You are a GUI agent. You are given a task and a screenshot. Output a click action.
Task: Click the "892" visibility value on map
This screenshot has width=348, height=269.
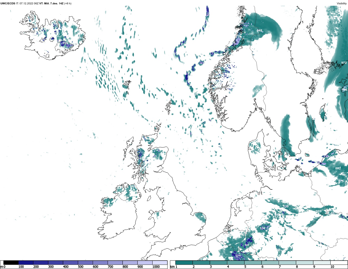point(338,168)
